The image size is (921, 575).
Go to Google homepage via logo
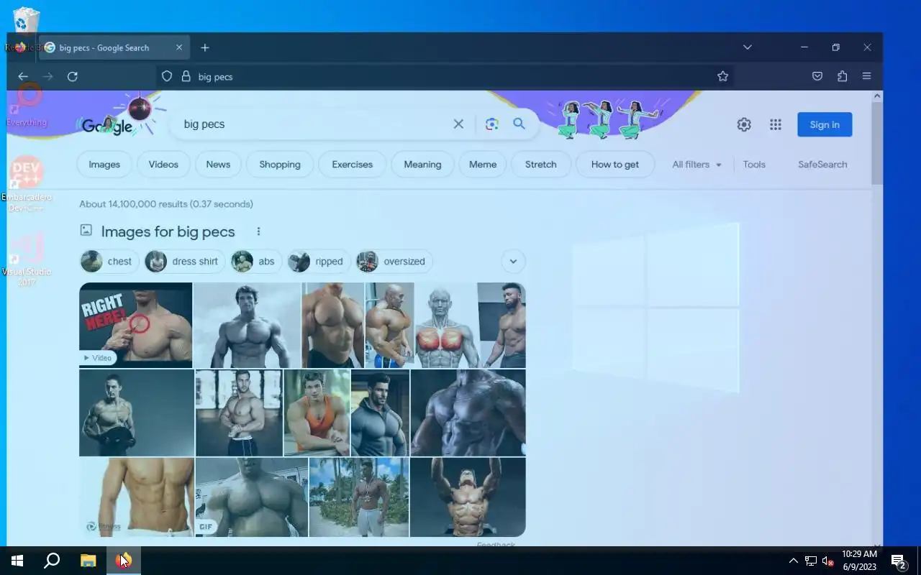108,126
